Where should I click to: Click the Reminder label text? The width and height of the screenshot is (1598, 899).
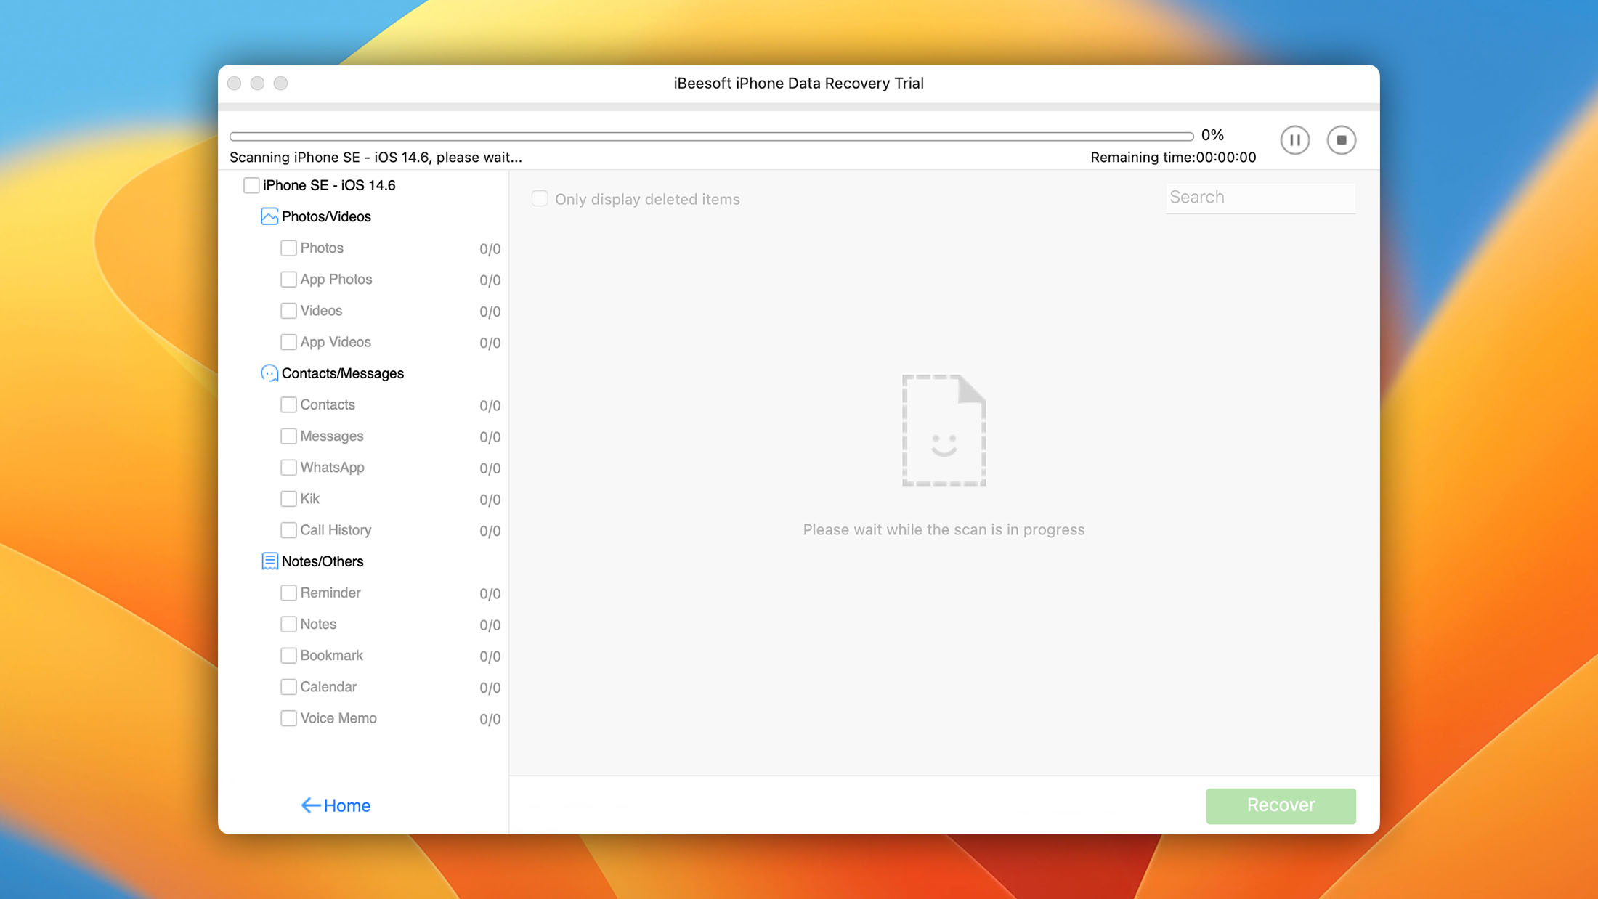point(330,593)
